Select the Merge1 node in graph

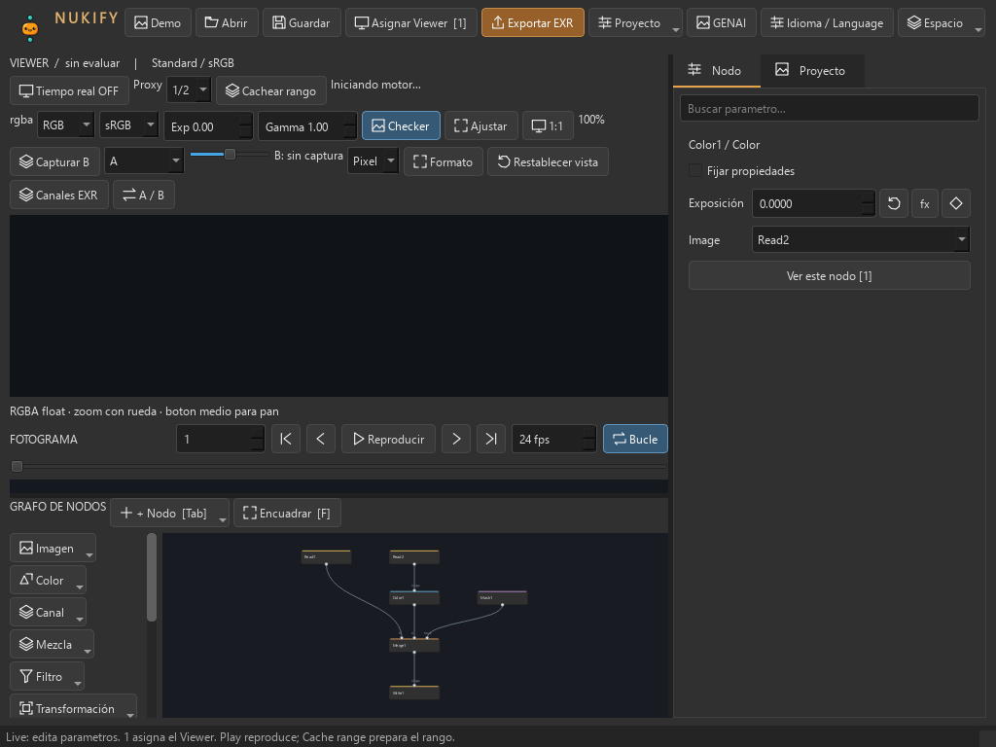point(414,645)
